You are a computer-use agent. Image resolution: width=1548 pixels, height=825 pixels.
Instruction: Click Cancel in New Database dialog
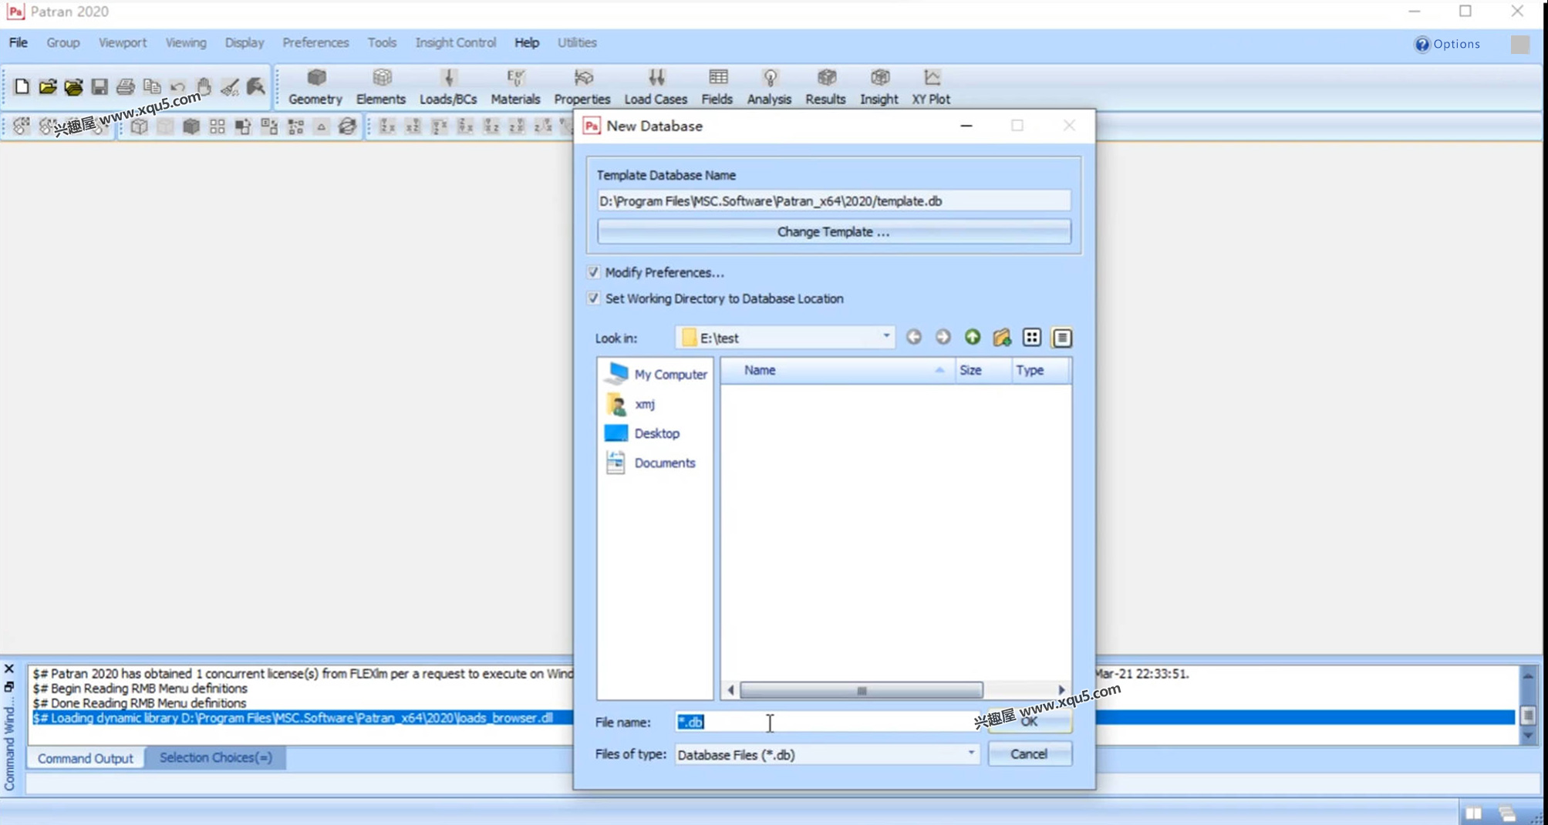coord(1030,754)
